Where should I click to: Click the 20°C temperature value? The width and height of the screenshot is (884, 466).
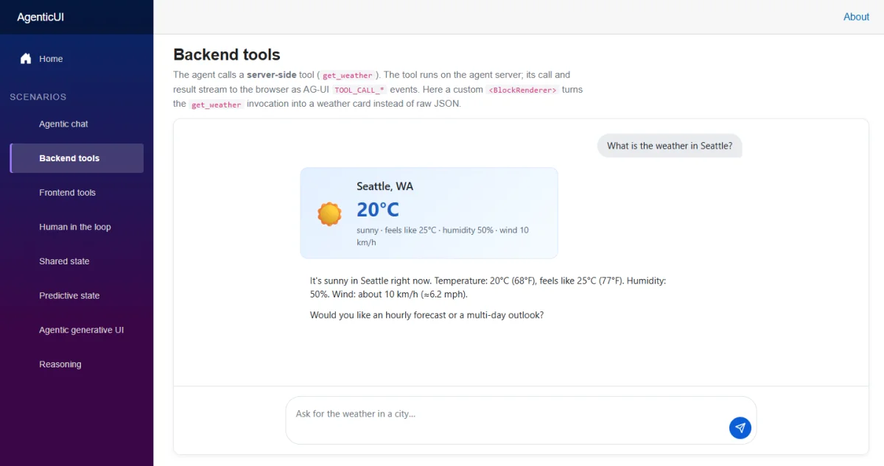coord(378,210)
